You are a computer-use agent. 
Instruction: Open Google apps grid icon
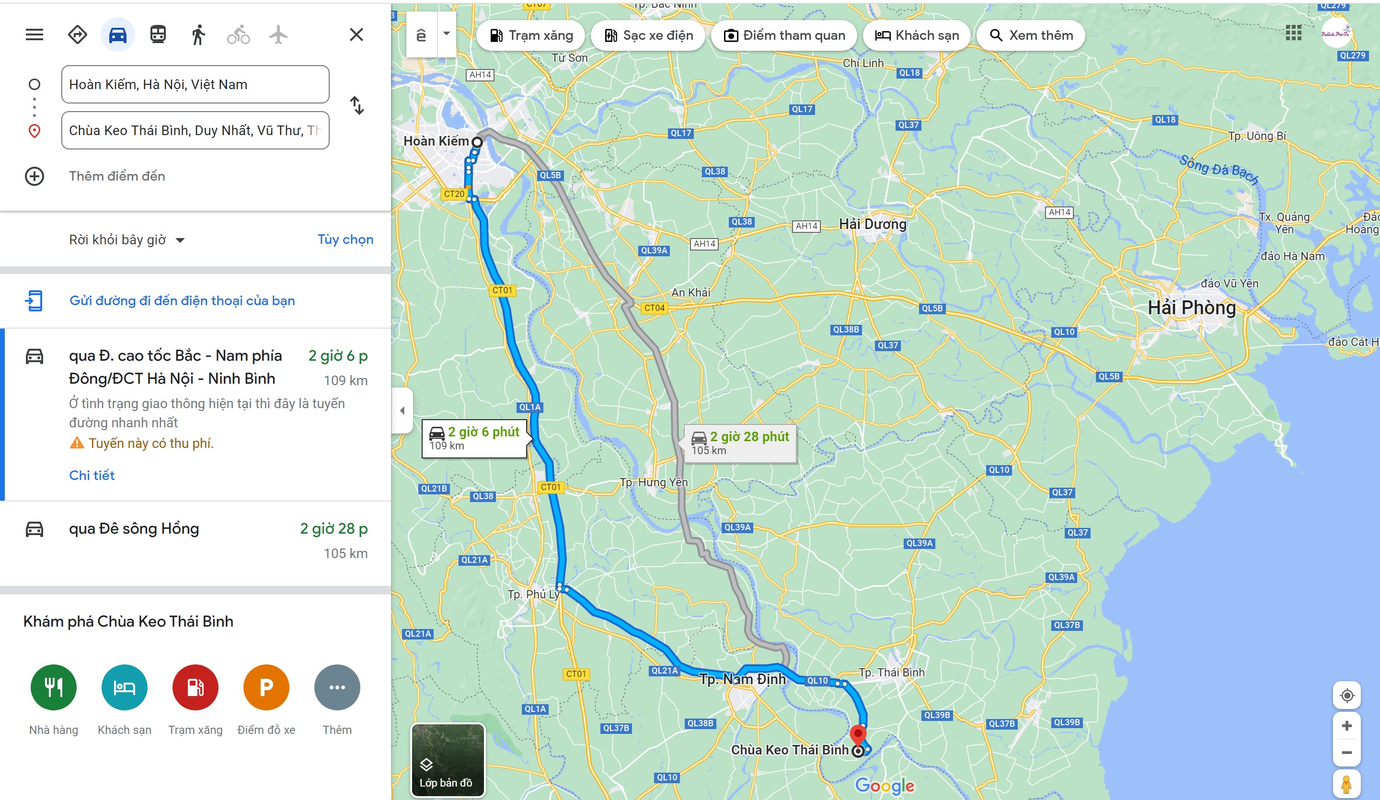[1293, 34]
